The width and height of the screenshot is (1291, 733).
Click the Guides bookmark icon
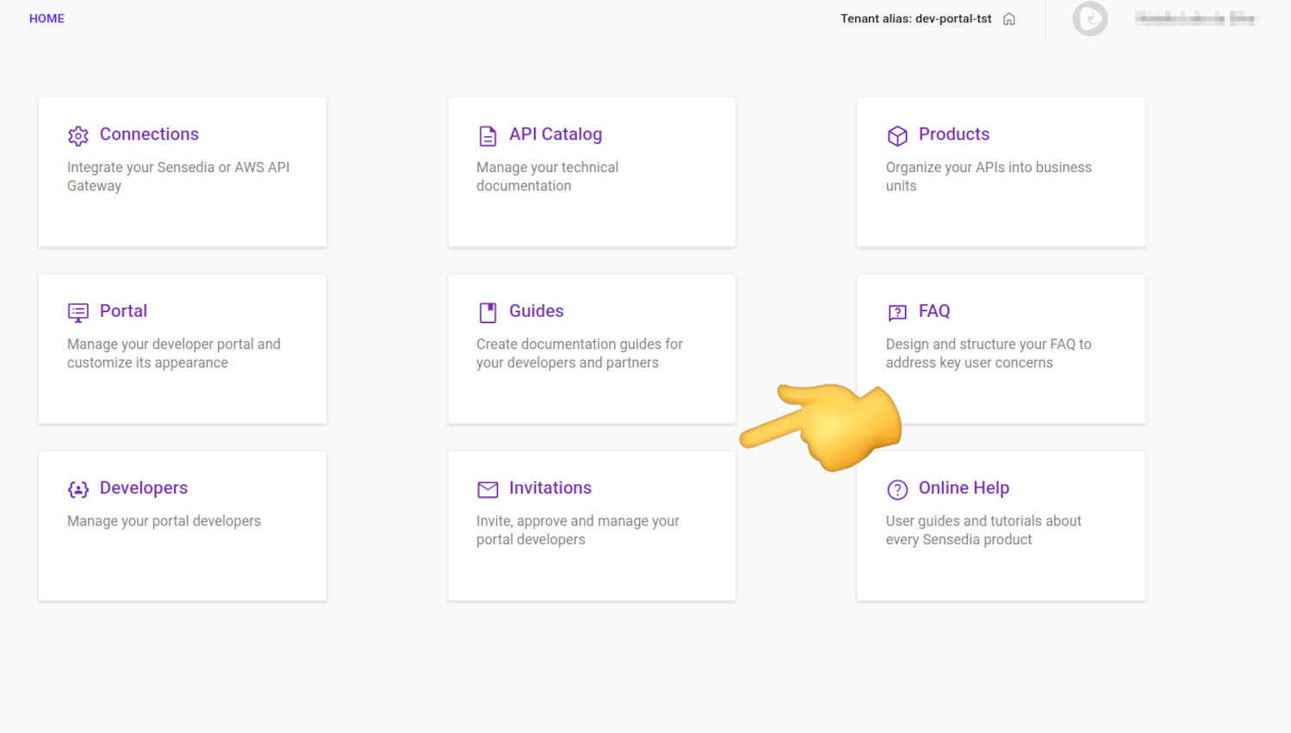[x=487, y=313]
